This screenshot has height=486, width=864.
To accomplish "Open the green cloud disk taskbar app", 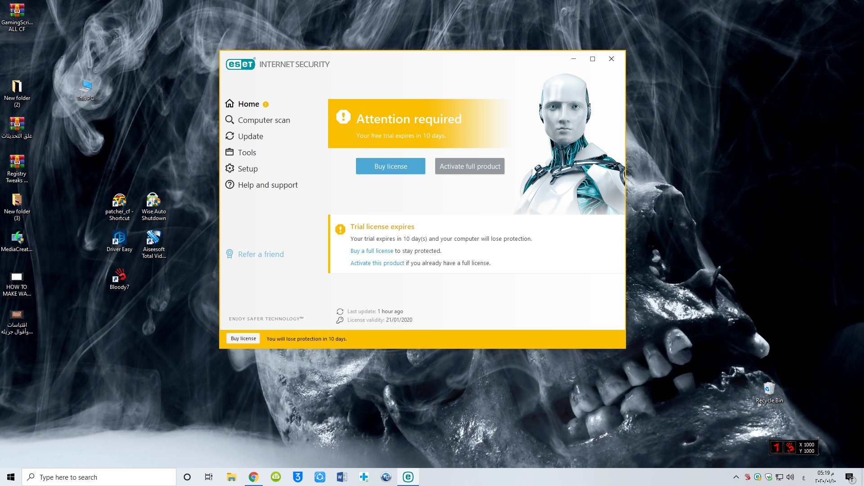I will (x=275, y=477).
